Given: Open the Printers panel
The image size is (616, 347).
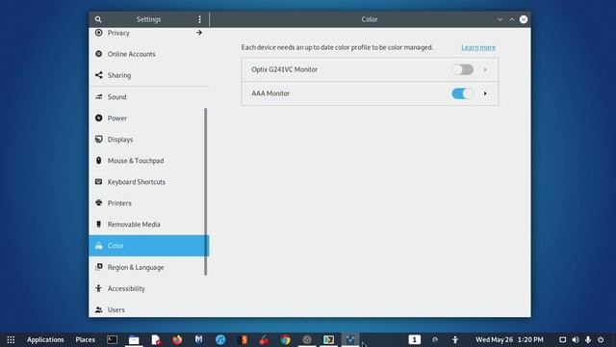Looking at the screenshot, I should click(x=149, y=203).
